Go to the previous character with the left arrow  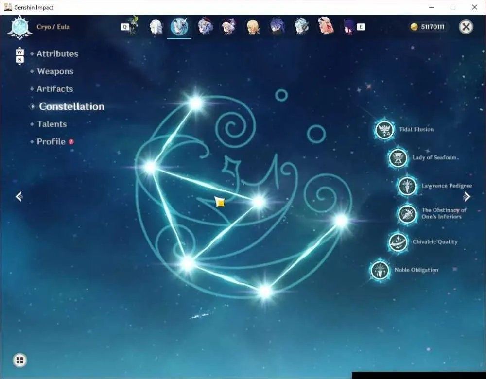[19, 196]
